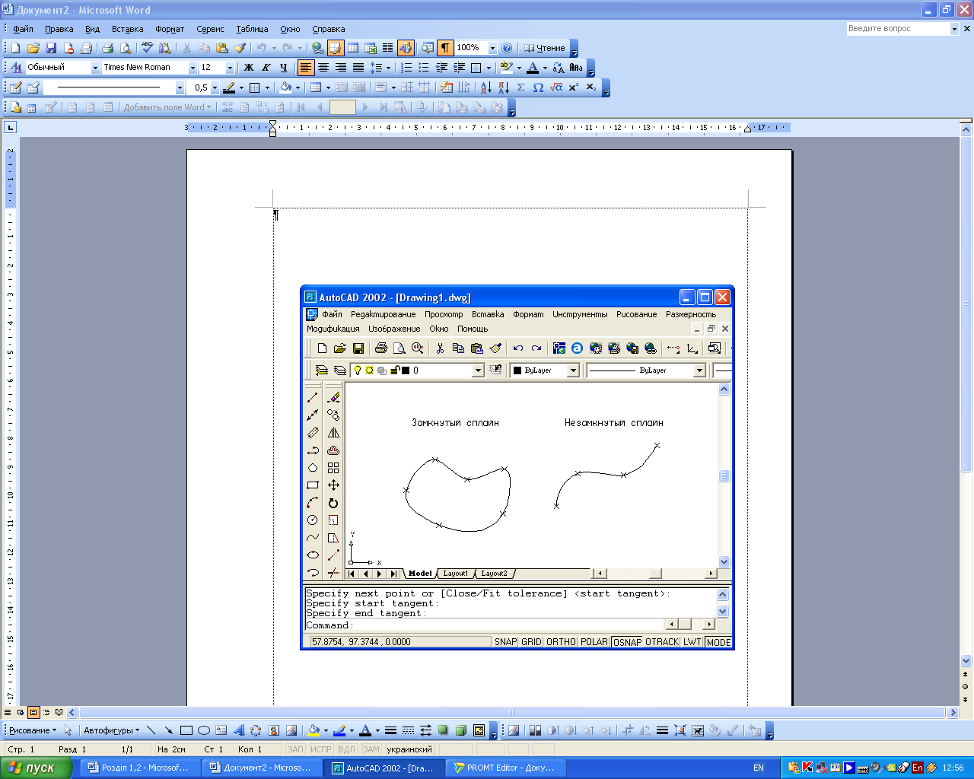Viewport: 974px width, 779px height.
Task: Set paragraph alignment to left
Action: tap(306, 68)
